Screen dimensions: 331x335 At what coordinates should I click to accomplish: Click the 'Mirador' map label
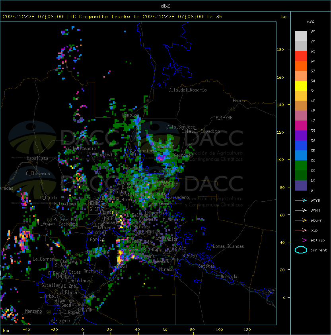click(168, 269)
